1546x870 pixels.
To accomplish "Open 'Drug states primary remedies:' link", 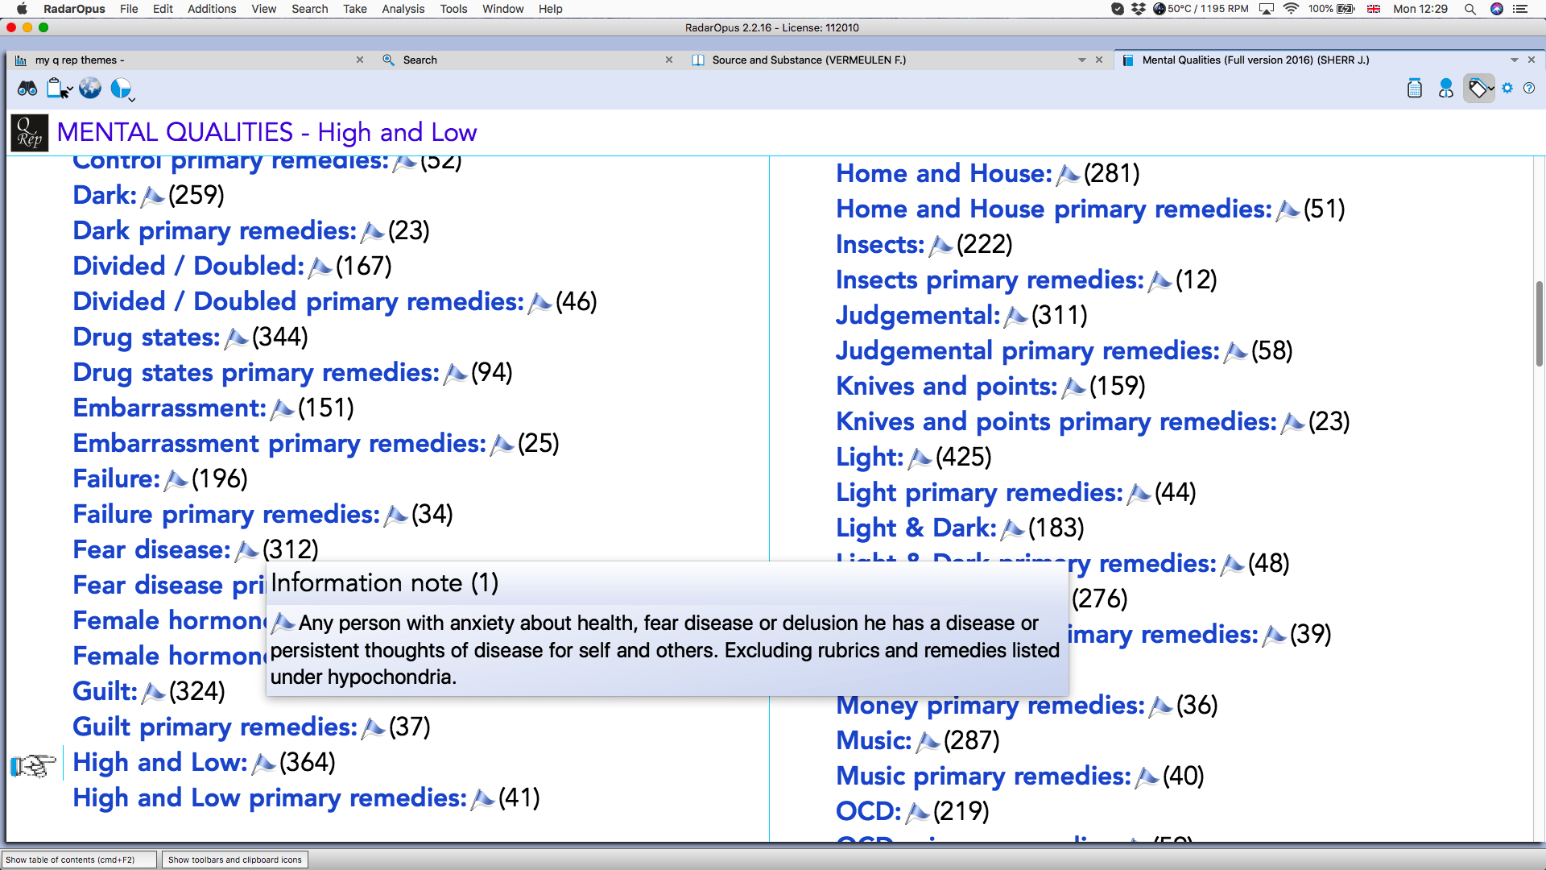I will coord(256,373).
